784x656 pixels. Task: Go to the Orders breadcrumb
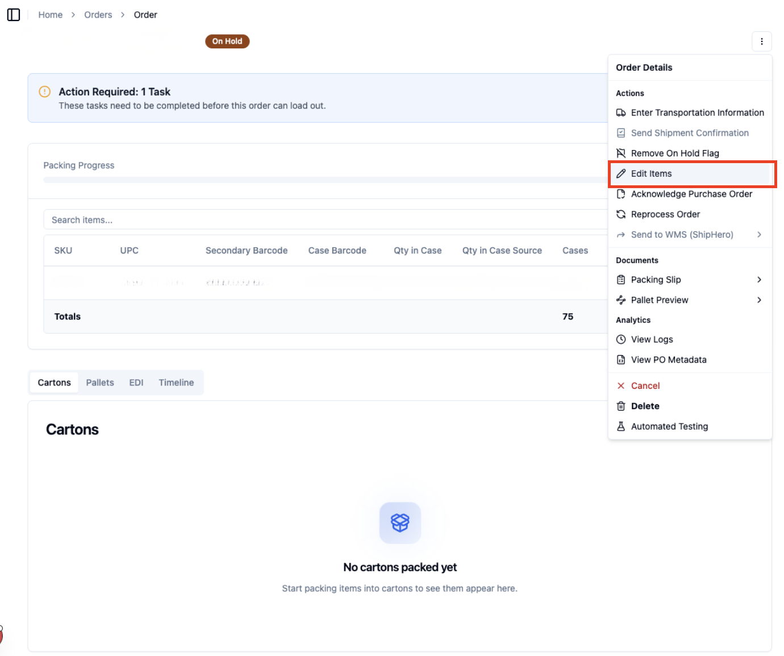point(98,15)
